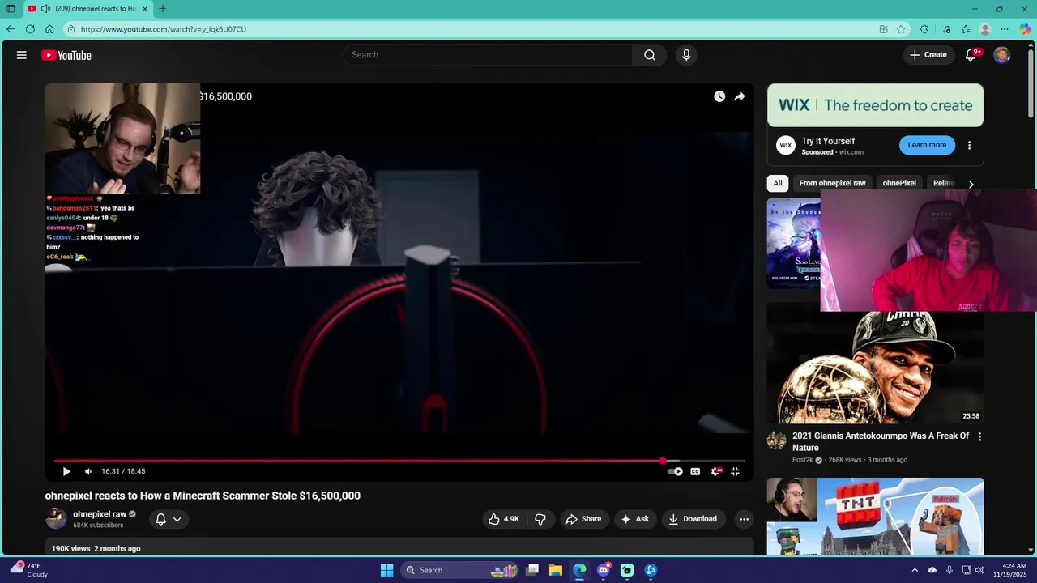Play the video
The height and width of the screenshot is (583, 1037).
click(x=66, y=471)
